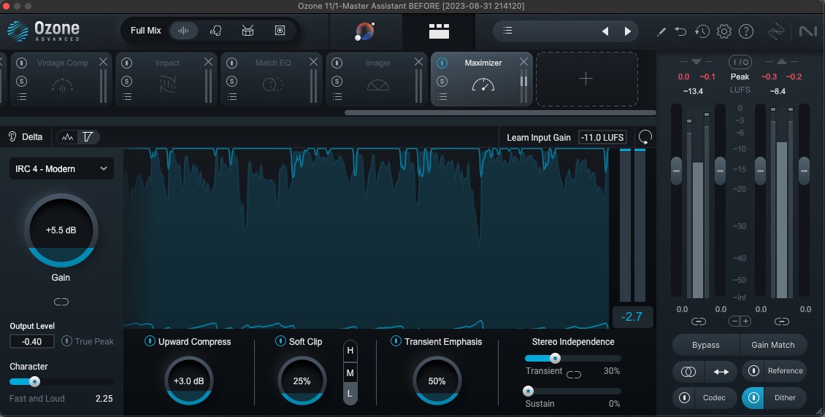Click the Learn Input Gain circular icon

pos(645,137)
